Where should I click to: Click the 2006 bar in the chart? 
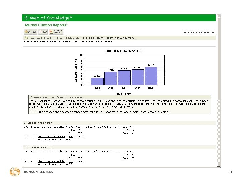click(124, 78)
